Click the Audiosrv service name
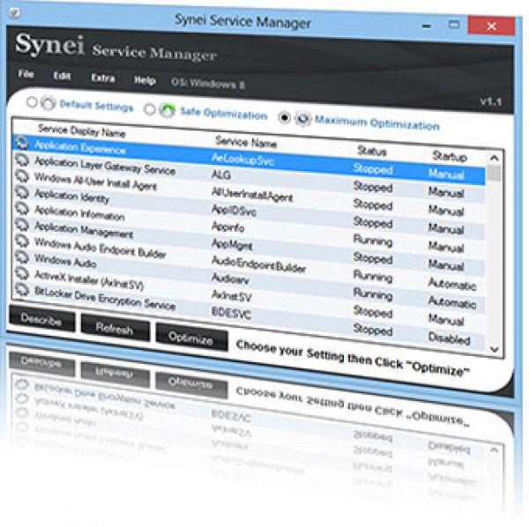Image resolution: width=529 pixels, height=527 pixels. pyautogui.click(x=230, y=278)
